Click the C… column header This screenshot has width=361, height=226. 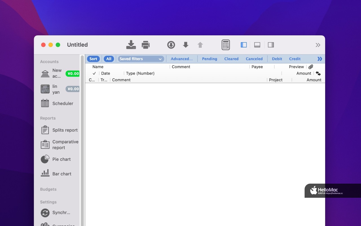pyautogui.click(x=92, y=80)
